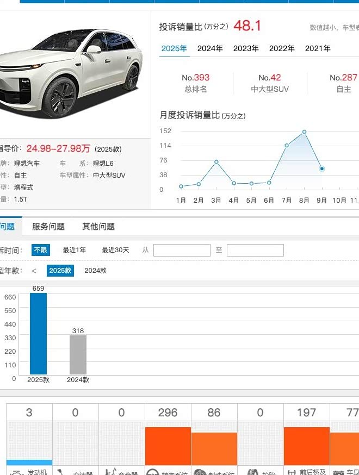Switch to the 2022年 complaint ratio tab
The image size is (359, 475).
[282, 48]
